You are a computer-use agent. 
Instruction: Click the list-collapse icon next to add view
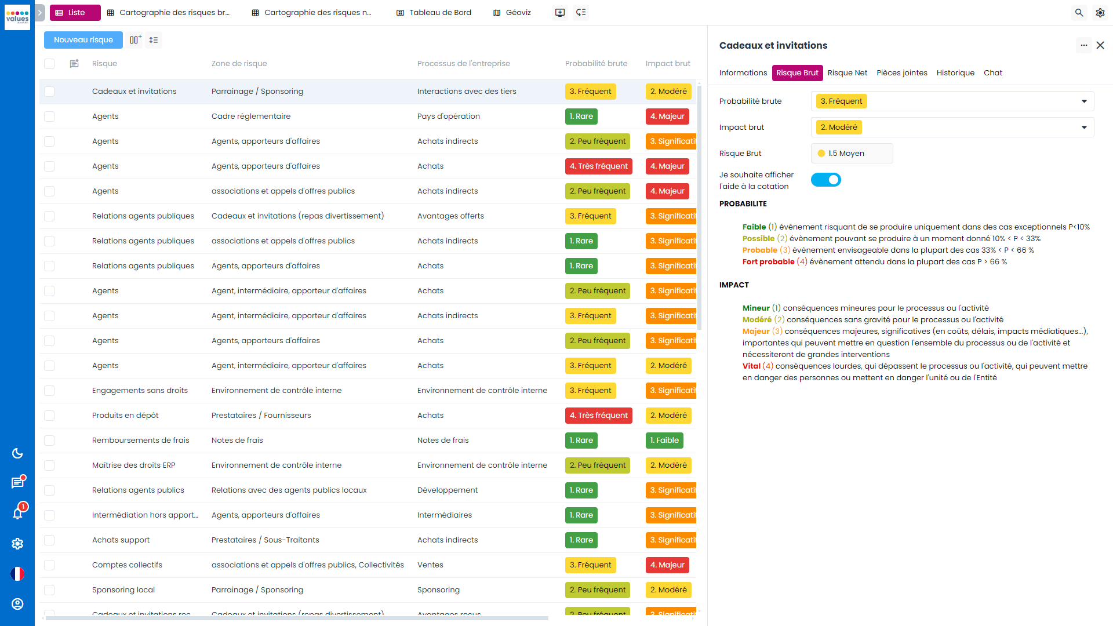click(x=581, y=13)
